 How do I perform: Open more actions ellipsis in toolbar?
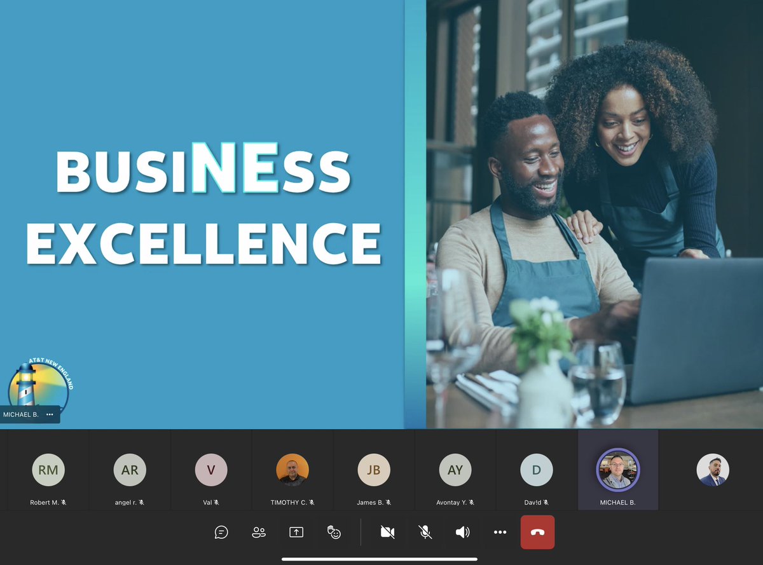pos(500,532)
